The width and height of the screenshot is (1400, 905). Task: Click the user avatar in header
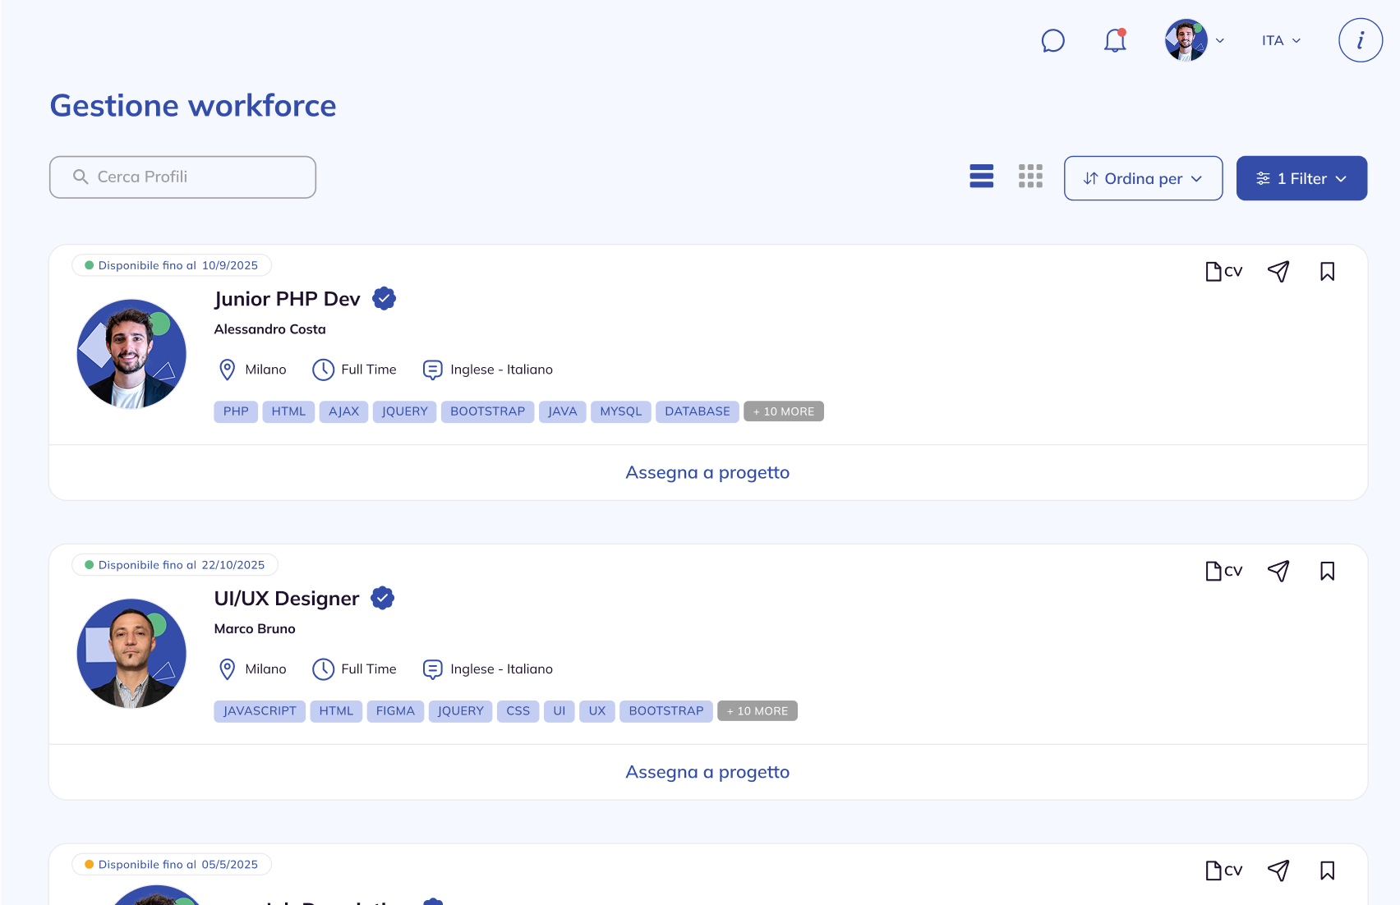[x=1186, y=40]
